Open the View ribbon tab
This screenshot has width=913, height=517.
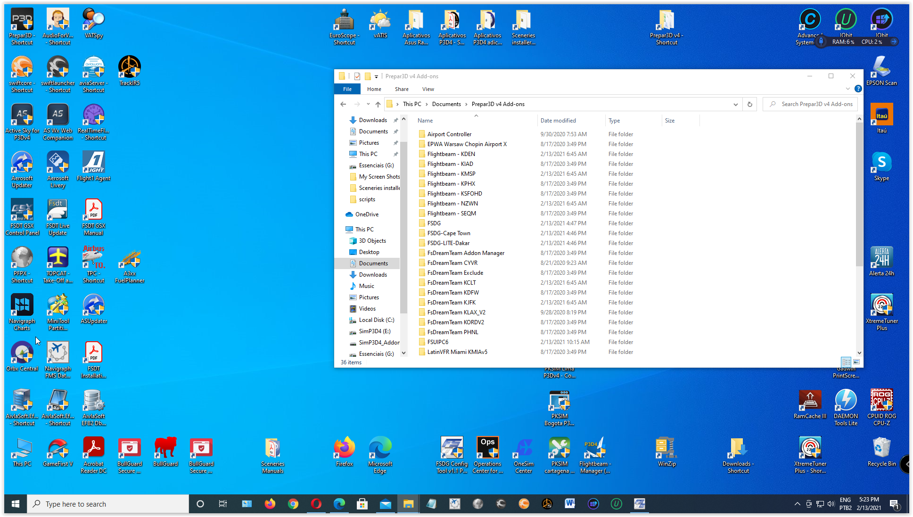428,89
